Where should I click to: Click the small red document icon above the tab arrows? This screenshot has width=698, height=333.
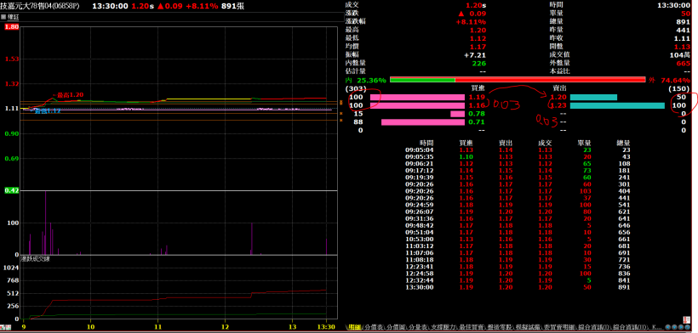point(686,319)
